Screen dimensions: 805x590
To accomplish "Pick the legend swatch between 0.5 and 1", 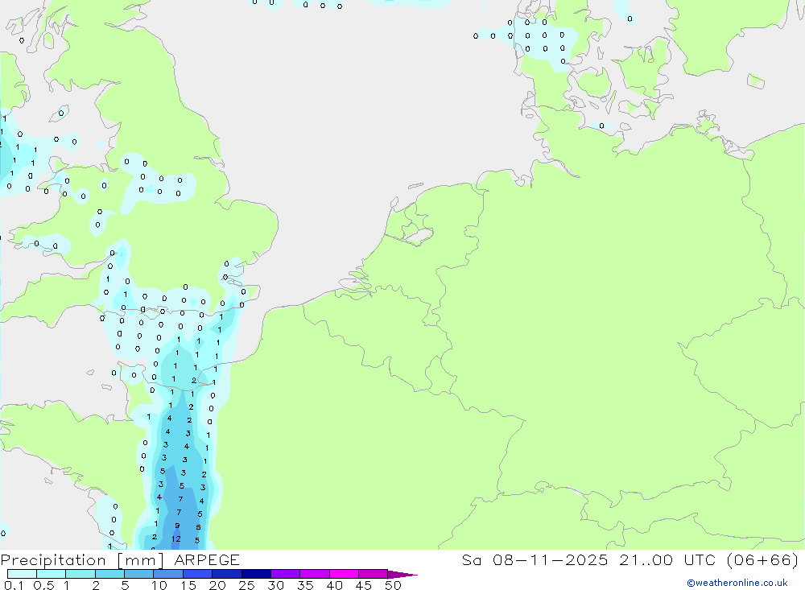I will coord(51,574).
